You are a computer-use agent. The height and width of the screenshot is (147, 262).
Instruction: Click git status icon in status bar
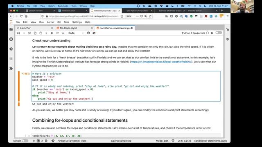53,140
